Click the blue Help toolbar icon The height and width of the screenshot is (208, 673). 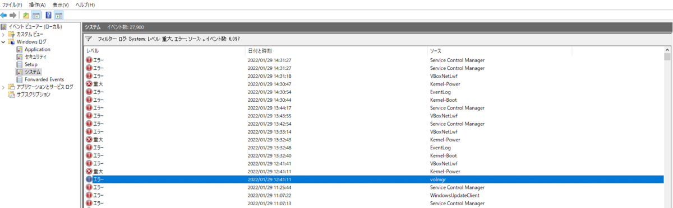(x=49, y=15)
